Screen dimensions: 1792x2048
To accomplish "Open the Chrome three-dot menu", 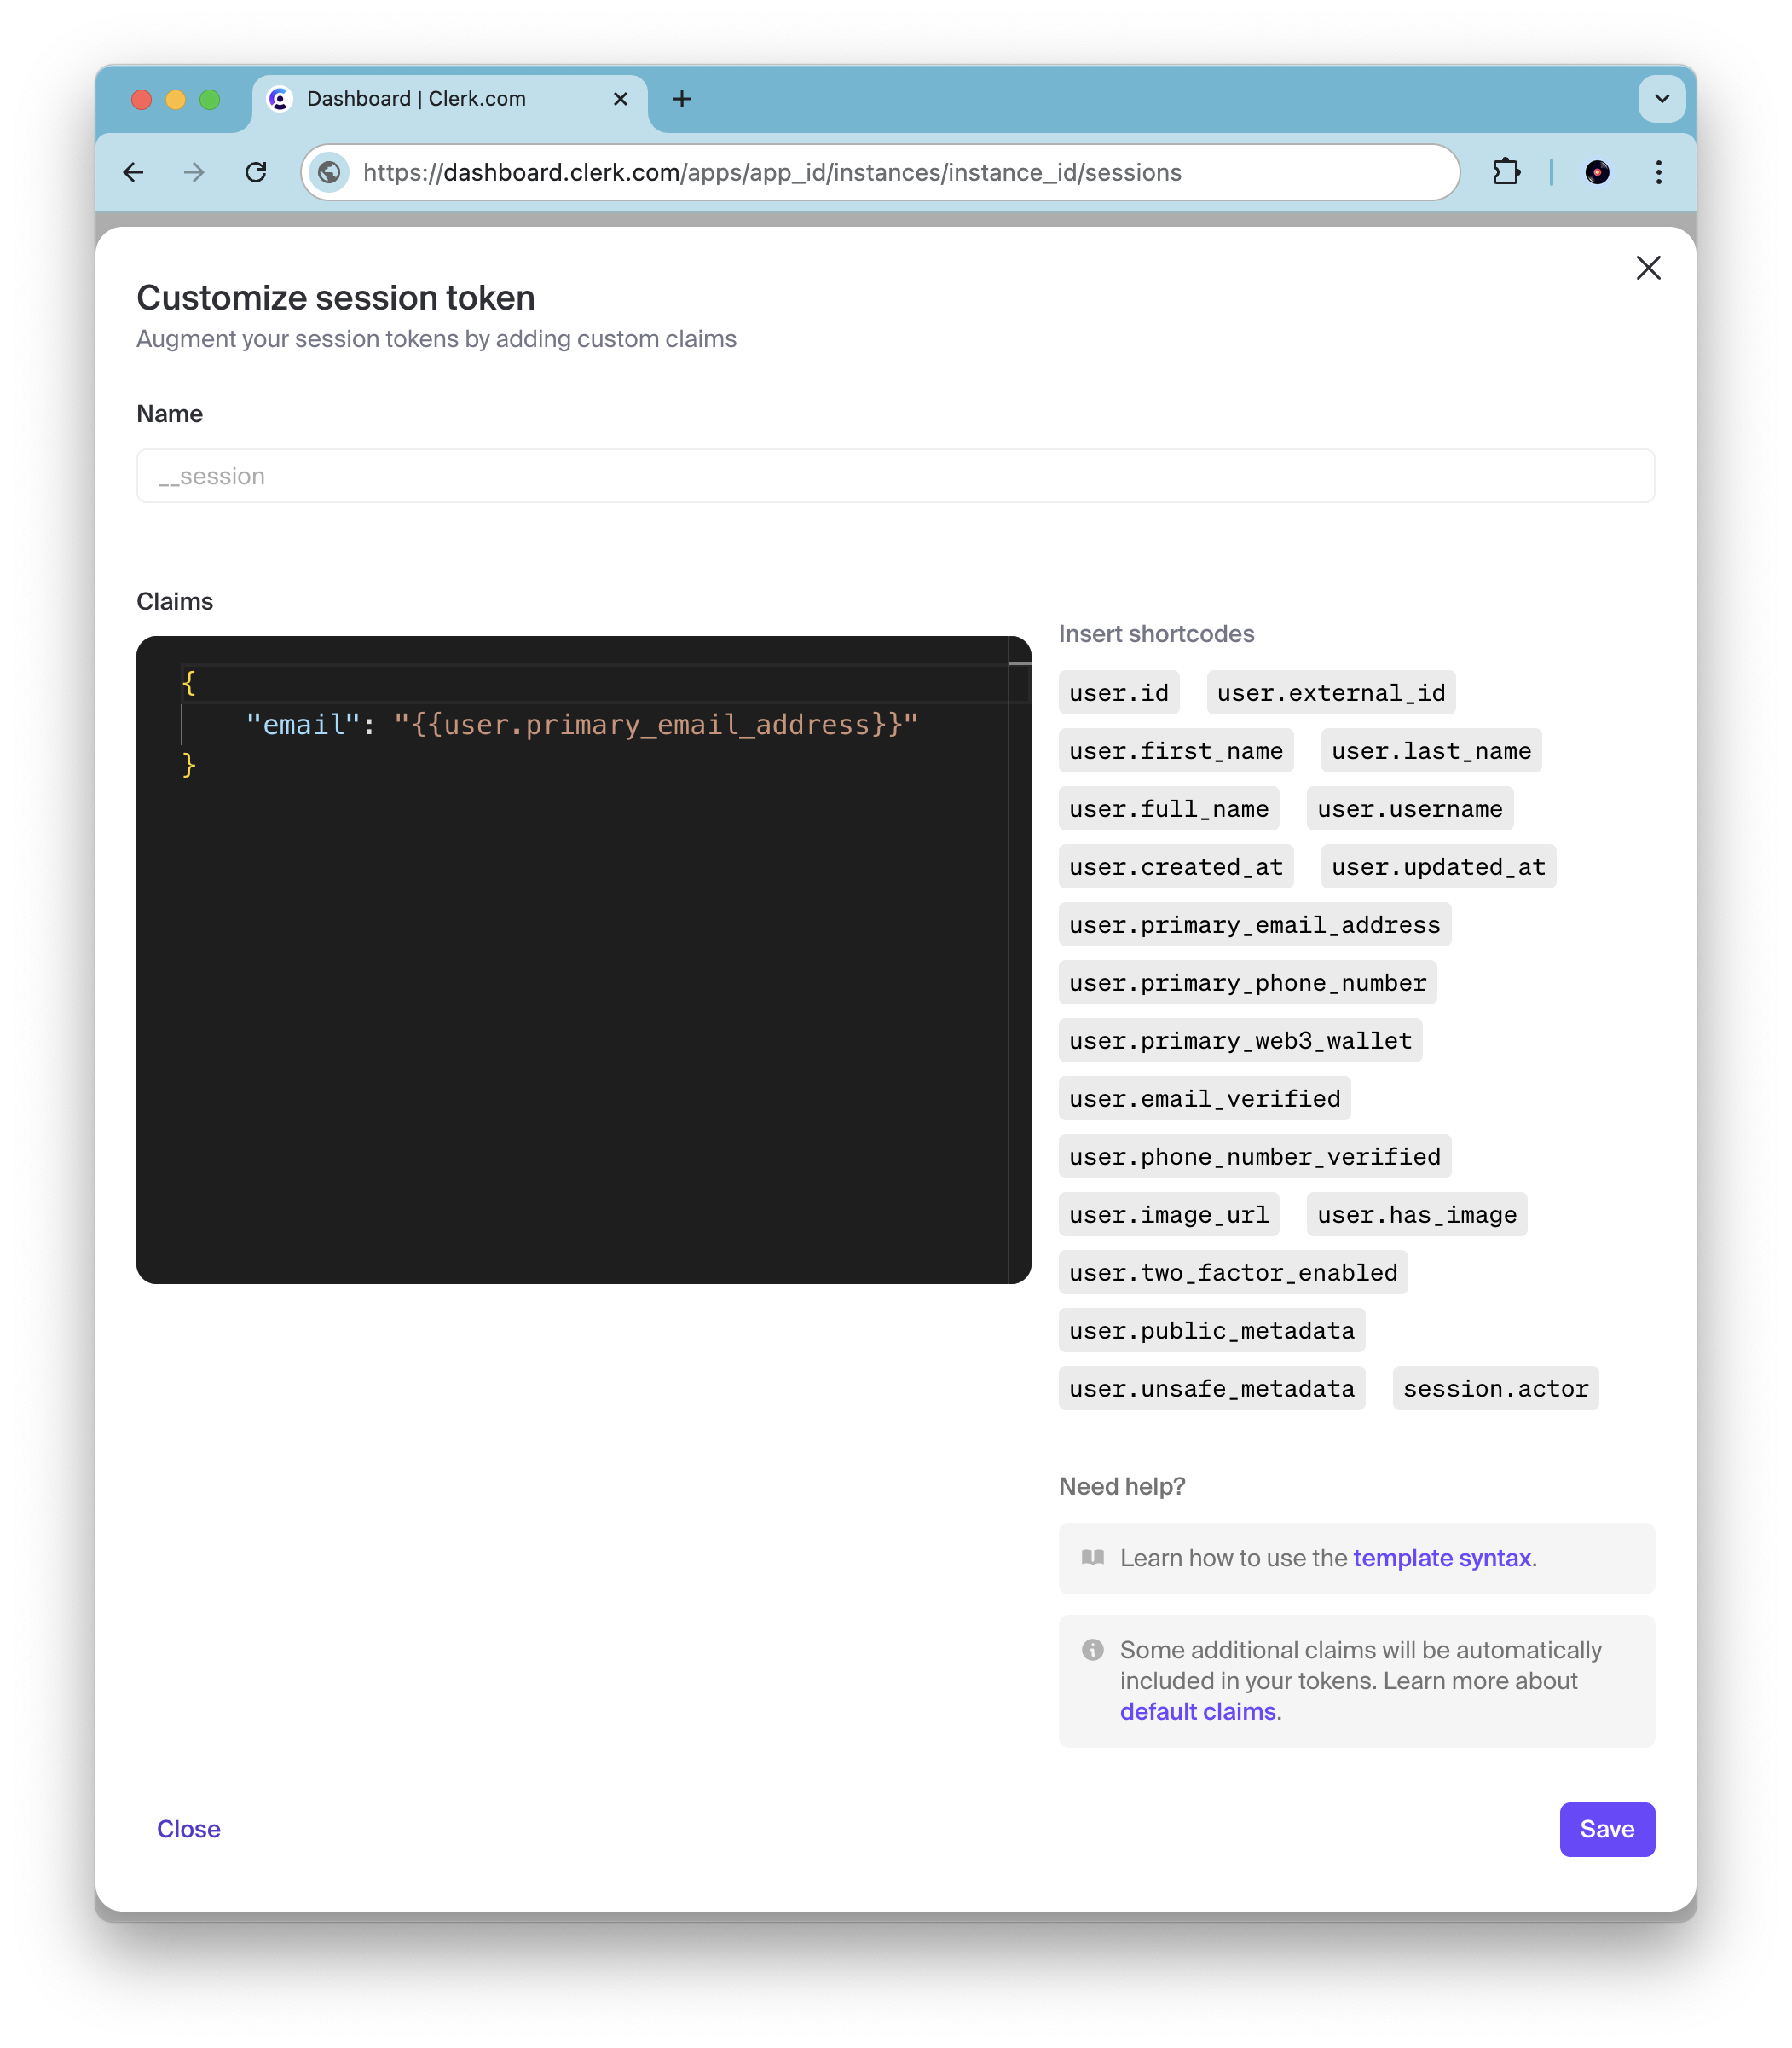I will [1658, 172].
